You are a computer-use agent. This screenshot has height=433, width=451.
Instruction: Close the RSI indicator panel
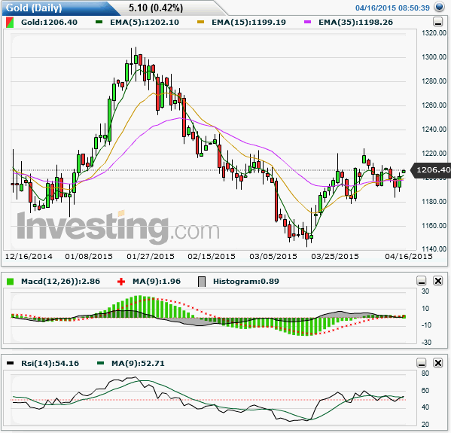[x=437, y=362]
